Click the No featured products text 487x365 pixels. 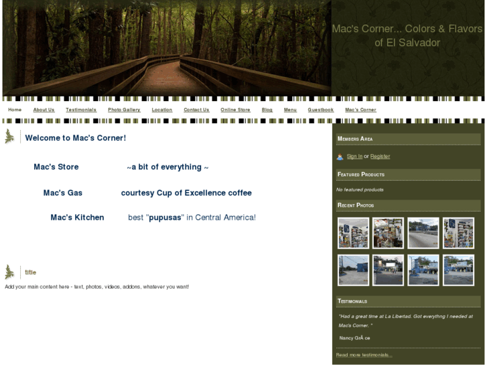click(360, 190)
